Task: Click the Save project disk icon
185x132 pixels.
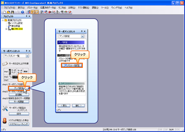Action: [12, 12]
